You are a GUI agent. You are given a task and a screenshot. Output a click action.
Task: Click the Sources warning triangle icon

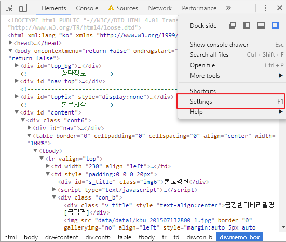pyautogui.click(x=111, y=8)
